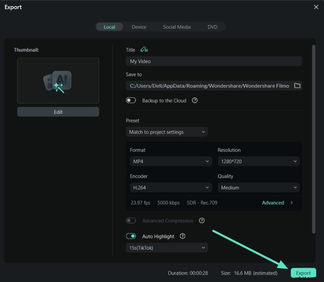Click the Edit thumbnail button
This screenshot has width=324, height=282.
point(58,112)
